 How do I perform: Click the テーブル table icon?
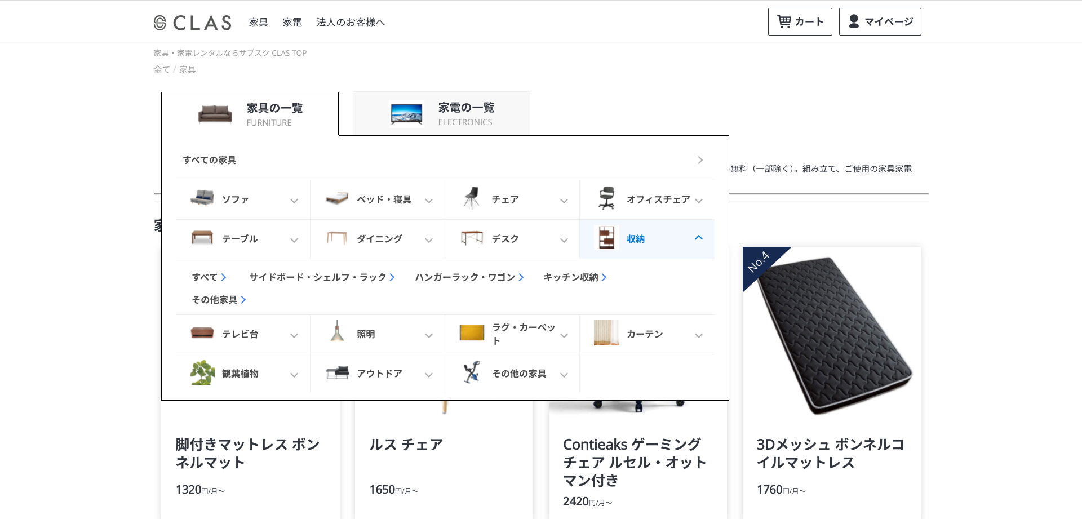coord(202,238)
